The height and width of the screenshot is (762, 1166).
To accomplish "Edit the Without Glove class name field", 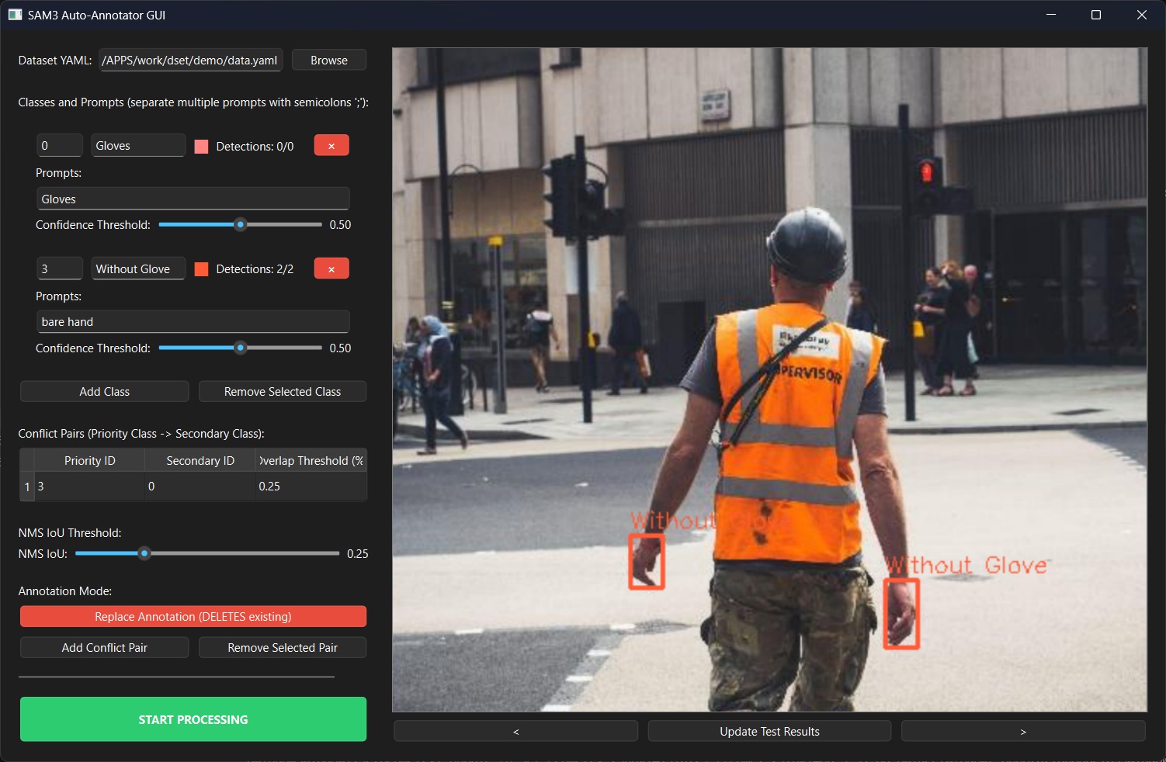I will pyautogui.click(x=138, y=268).
